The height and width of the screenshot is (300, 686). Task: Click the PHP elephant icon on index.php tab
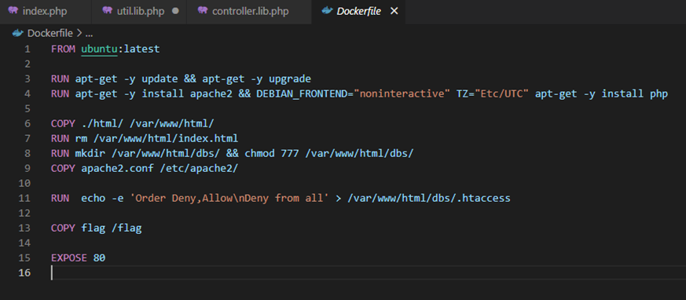click(x=13, y=10)
